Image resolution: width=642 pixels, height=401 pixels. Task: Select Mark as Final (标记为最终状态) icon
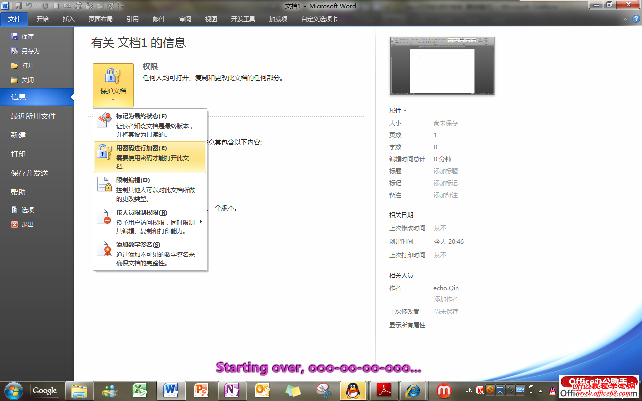pos(104,120)
